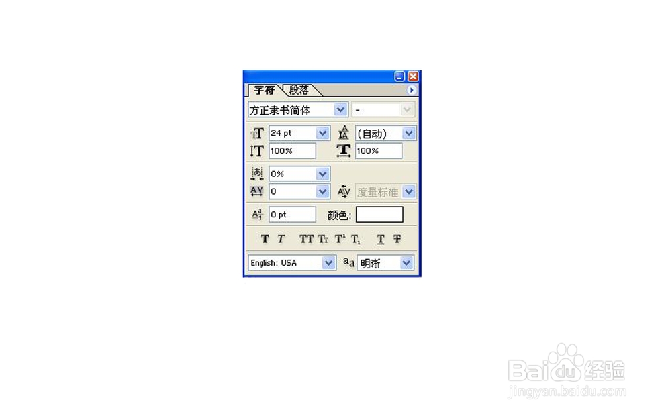Image resolution: width=662 pixels, height=414 pixels.
Task: Switch to the 字符 tab
Action: coord(264,90)
